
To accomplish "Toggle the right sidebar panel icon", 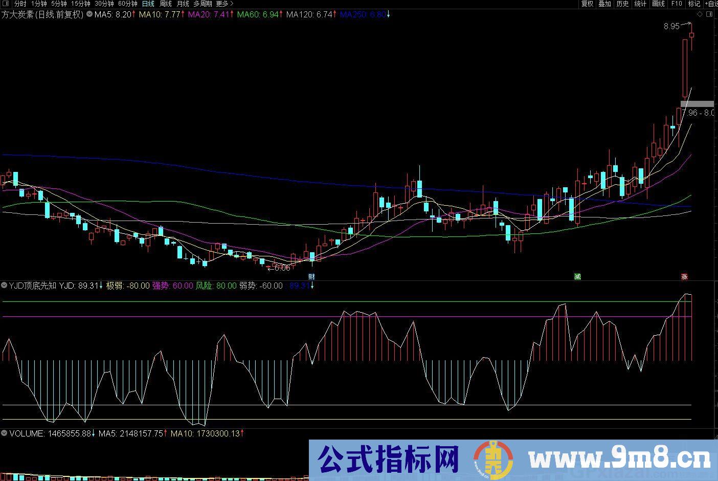I will click(x=709, y=14).
